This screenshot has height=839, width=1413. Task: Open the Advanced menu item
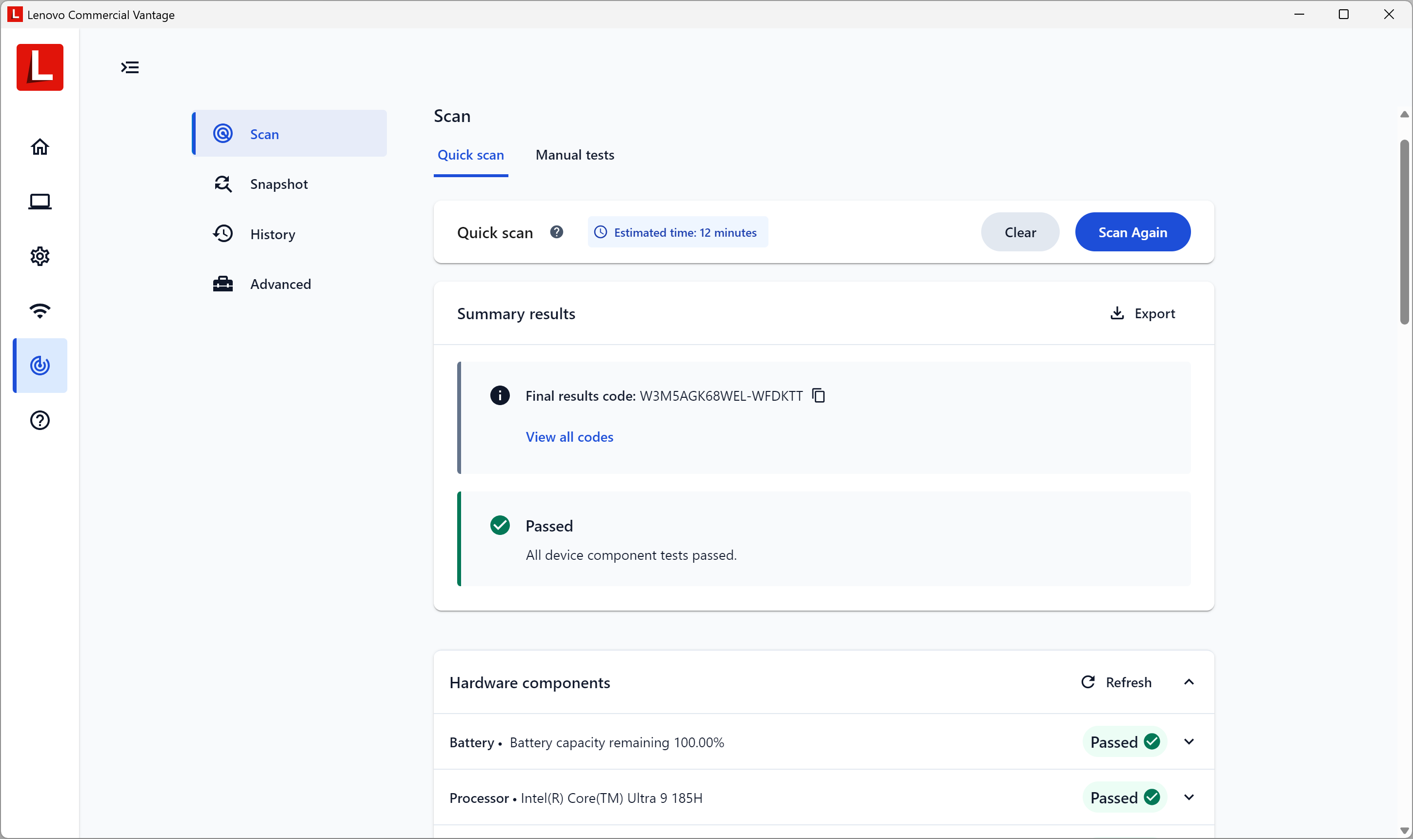click(x=280, y=284)
